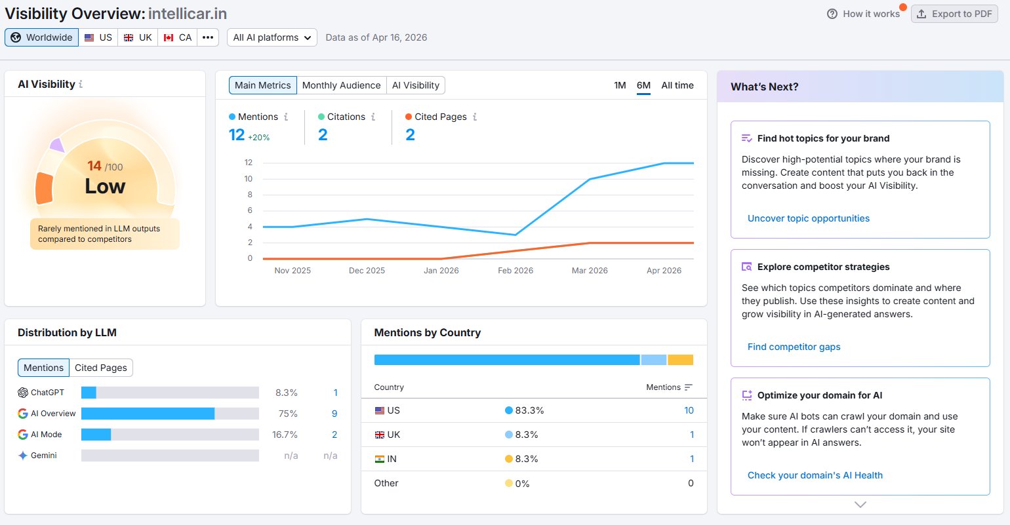Image resolution: width=1010 pixels, height=525 pixels.
Task: Click the yellow IN segment of country bar
Action: pos(680,360)
